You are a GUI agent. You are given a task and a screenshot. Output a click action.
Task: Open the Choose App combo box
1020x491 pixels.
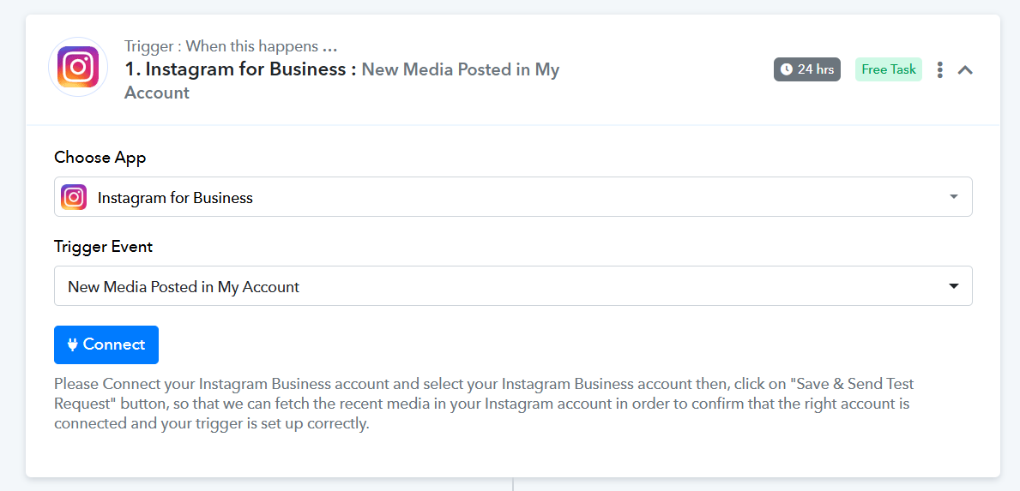point(513,197)
